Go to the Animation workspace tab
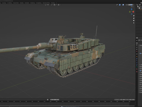 click(27, 3)
